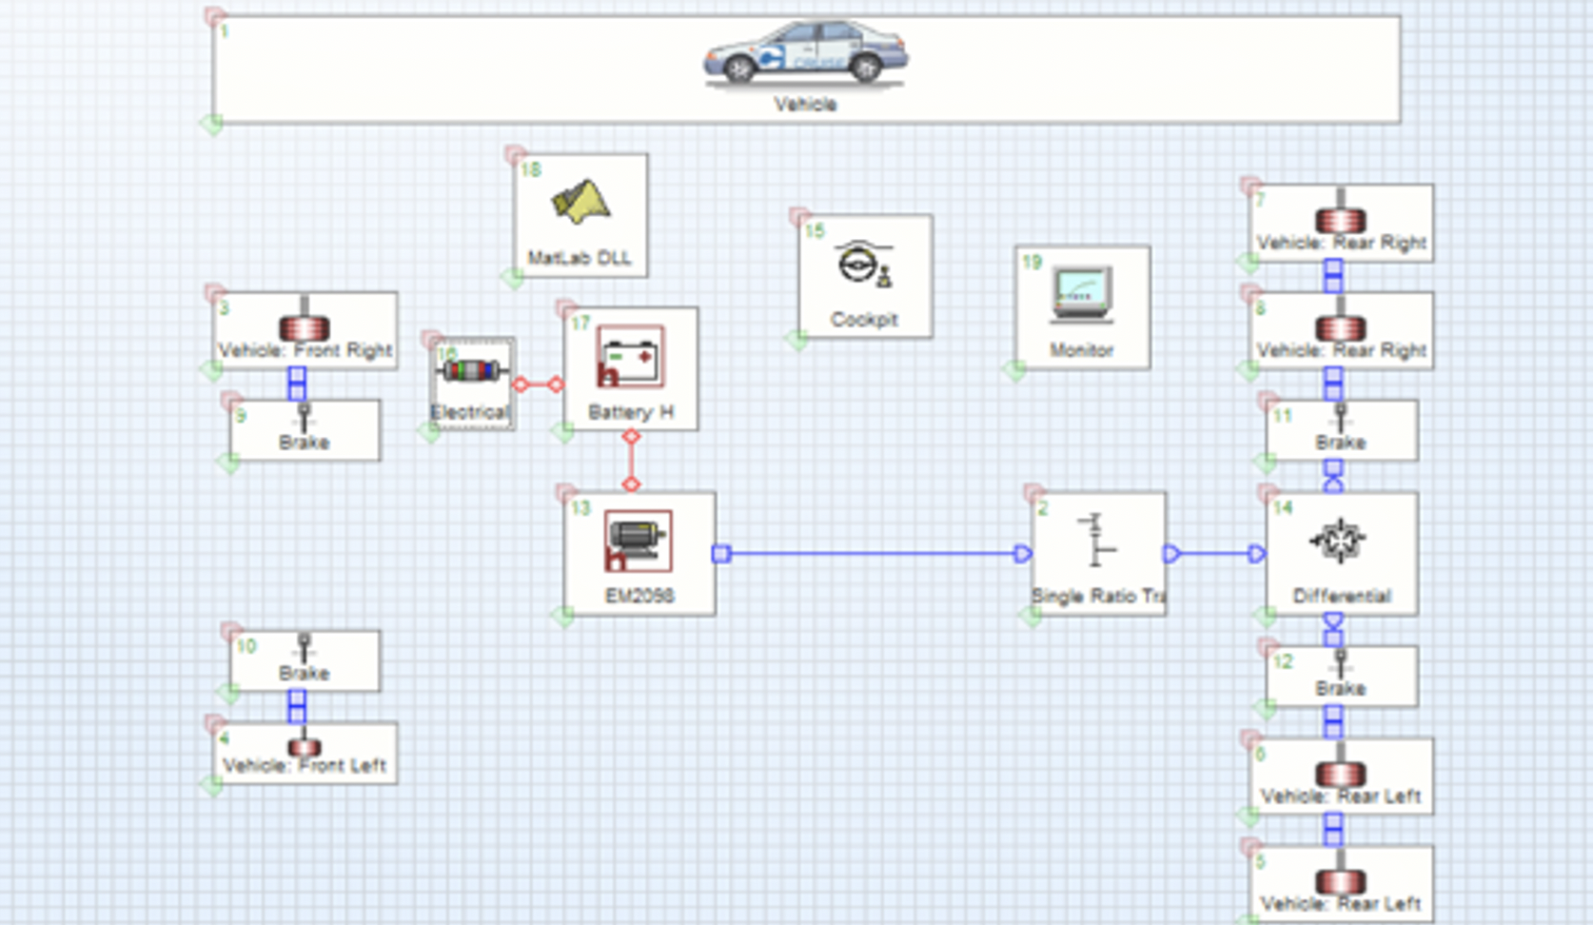Click the Differential gear icon
Image resolution: width=1593 pixels, height=925 pixels.
click(1340, 541)
